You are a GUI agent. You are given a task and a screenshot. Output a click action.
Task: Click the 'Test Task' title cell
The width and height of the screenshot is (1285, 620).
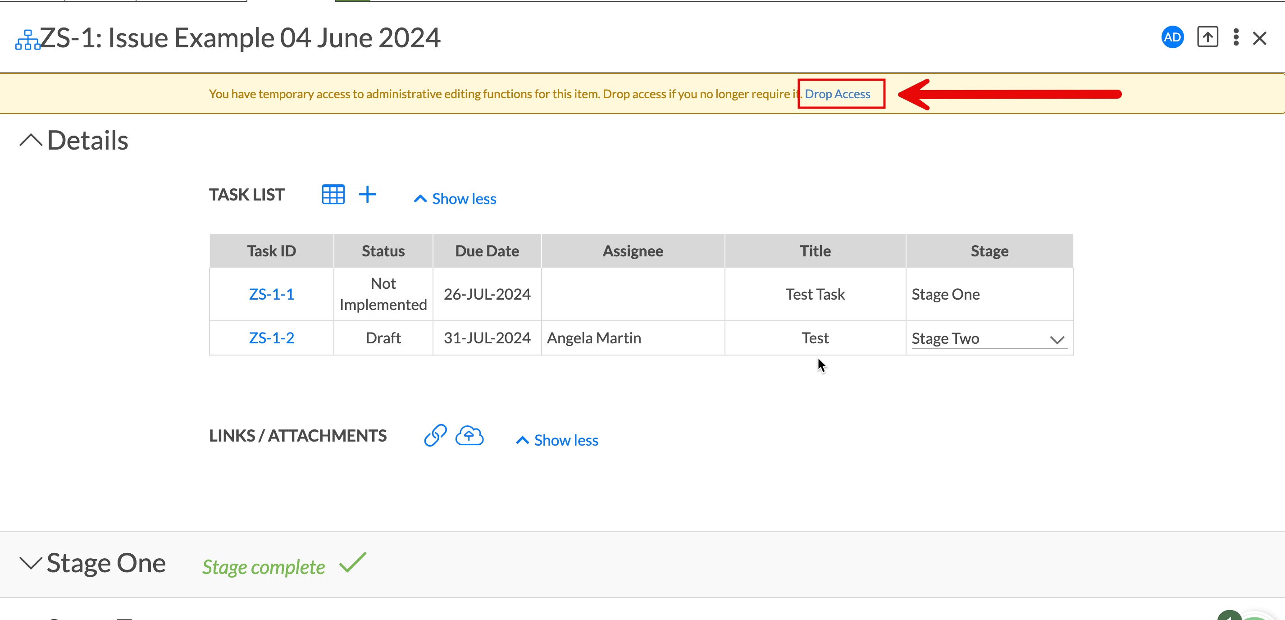(815, 294)
